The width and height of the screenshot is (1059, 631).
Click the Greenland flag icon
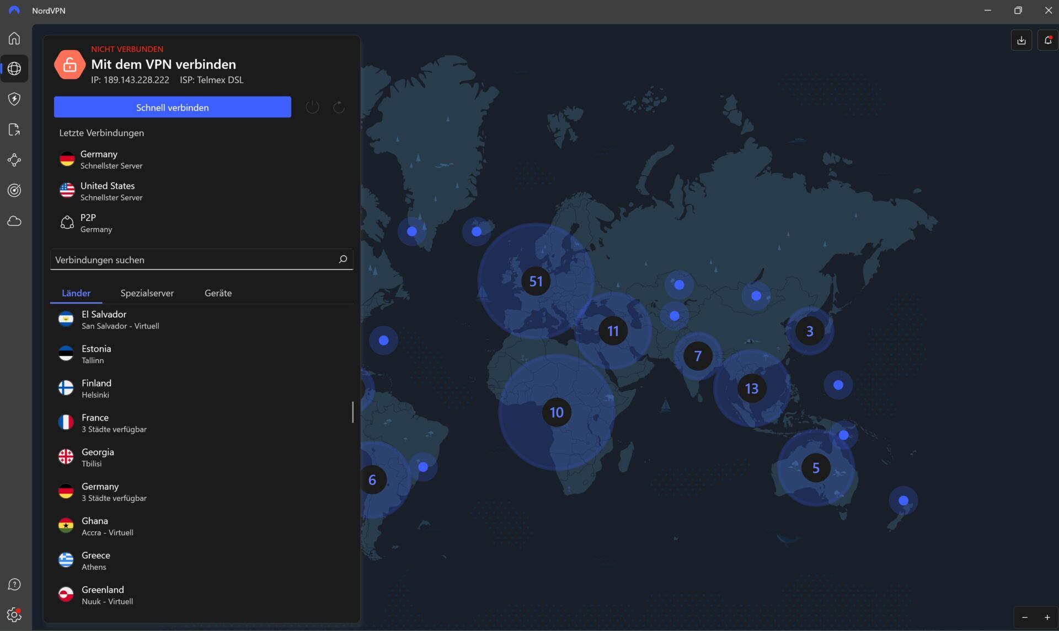(66, 595)
